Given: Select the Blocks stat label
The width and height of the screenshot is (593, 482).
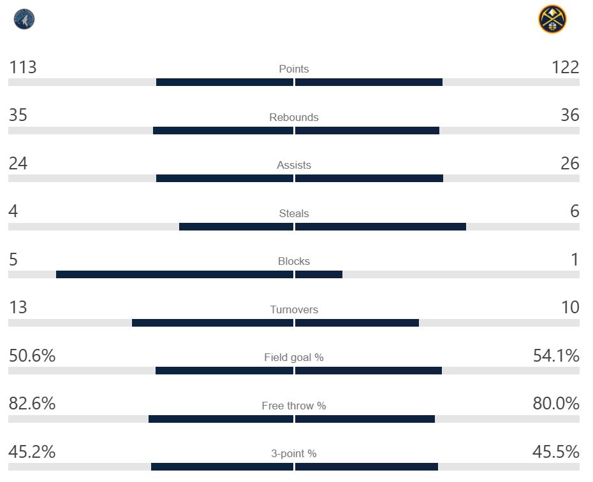Looking at the screenshot, I should point(294,261).
